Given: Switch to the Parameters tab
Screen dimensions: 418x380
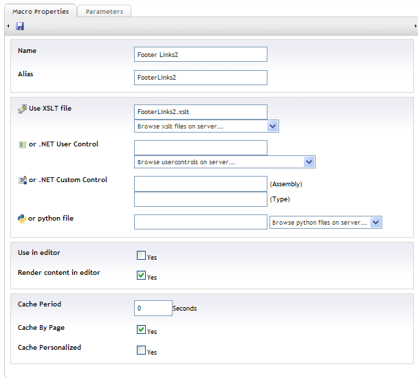Looking at the screenshot, I should pos(104,12).
